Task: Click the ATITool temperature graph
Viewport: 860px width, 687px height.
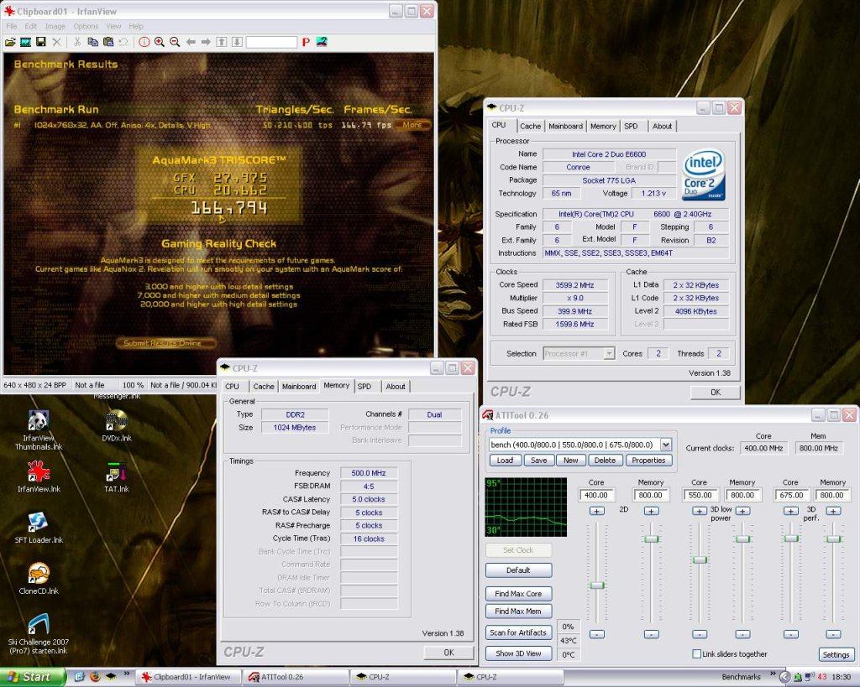Action: 526,507
